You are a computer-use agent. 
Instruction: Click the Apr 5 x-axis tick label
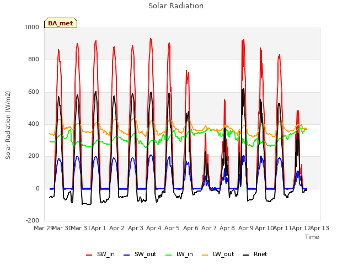172,228
